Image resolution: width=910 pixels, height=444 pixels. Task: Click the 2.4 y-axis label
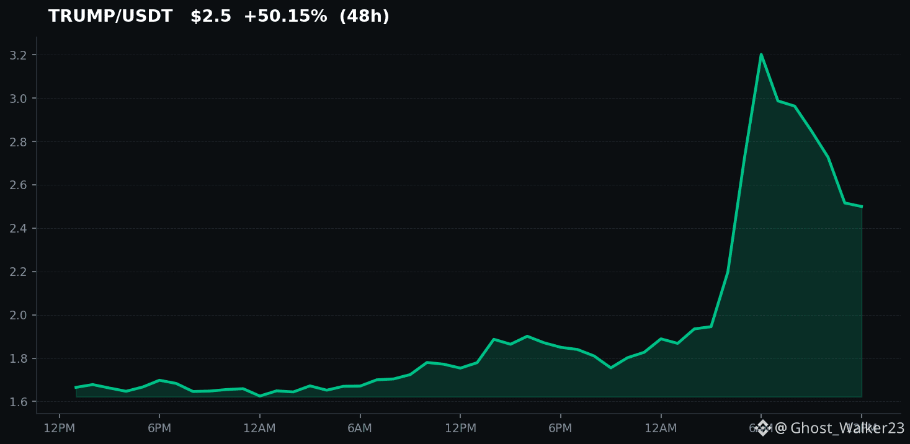click(19, 229)
